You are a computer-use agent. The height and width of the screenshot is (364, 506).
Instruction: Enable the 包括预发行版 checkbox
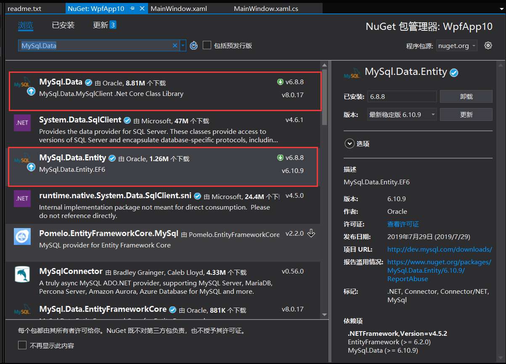[x=207, y=45]
